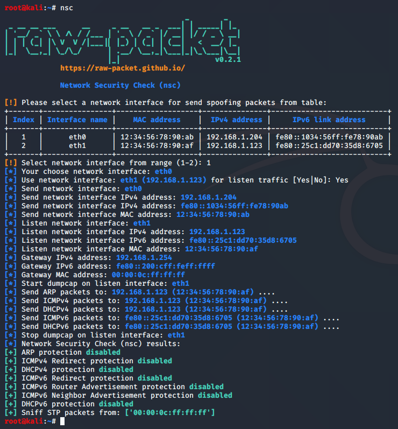Screen dimensions: 398x429
Task: Click the 'Please select a network interface' prompt line
Action: (x=166, y=103)
